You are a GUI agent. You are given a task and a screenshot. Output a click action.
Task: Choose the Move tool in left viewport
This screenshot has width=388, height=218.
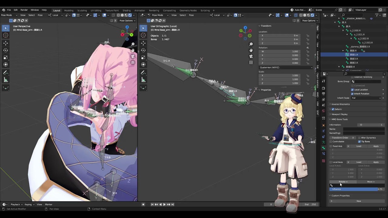point(5,43)
